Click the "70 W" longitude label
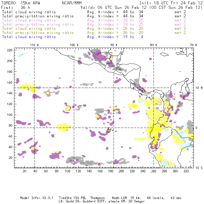 (193, 45)
